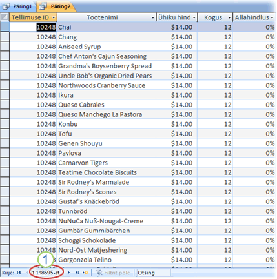Click the Carnarvon Tigers cell

[107, 163]
